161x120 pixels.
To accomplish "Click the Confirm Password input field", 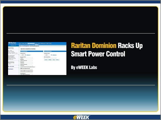I will (x=26, y=65).
